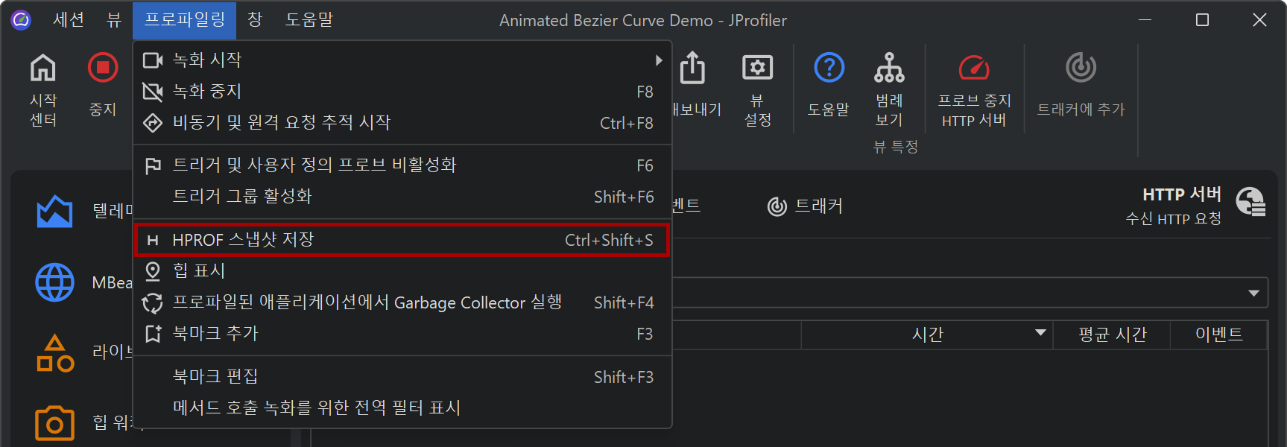This screenshot has height=447, width=1287.
Task: Click the Help (도움말) question mark icon
Action: click(829, 68)
